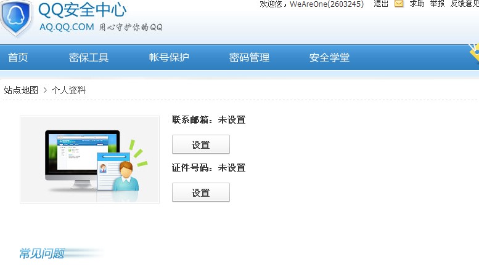The width and height of the screenshot is (479, 265).
Task: Click the 求助 help link
Action: (417, 4)
